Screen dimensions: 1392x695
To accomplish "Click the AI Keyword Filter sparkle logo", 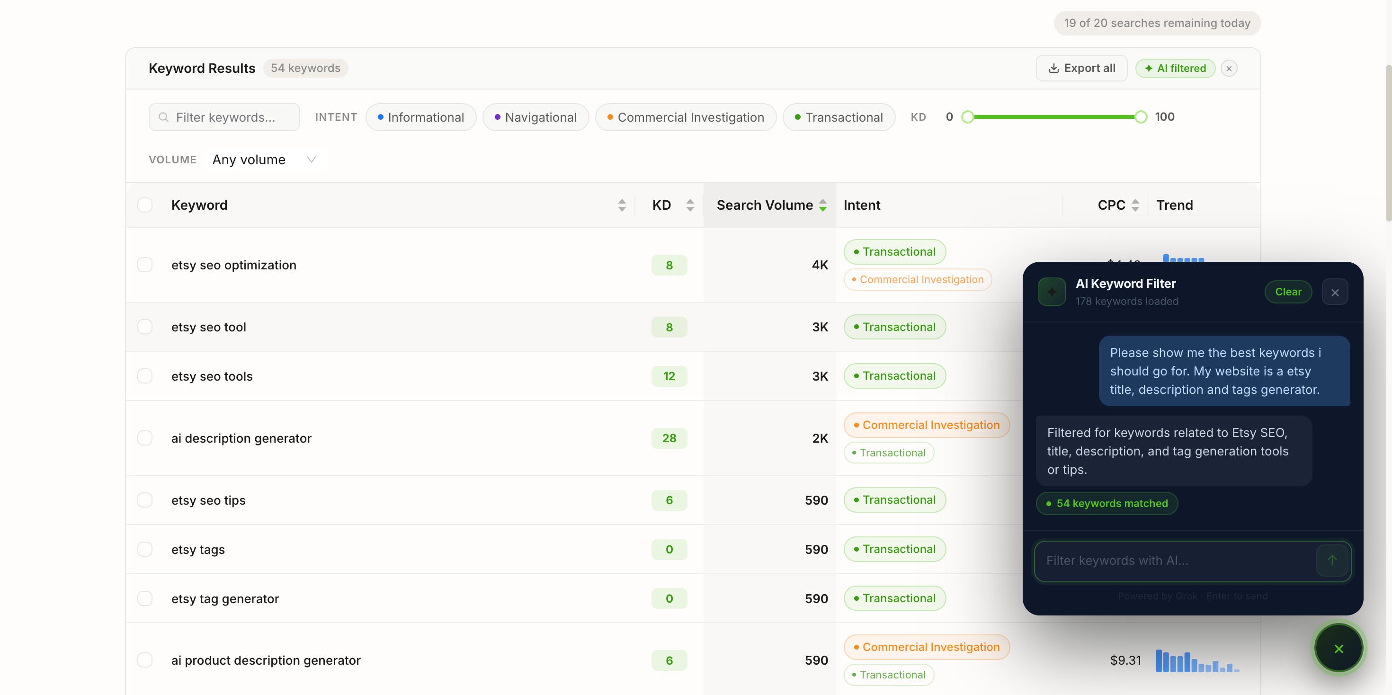I will pos(1052,292).
